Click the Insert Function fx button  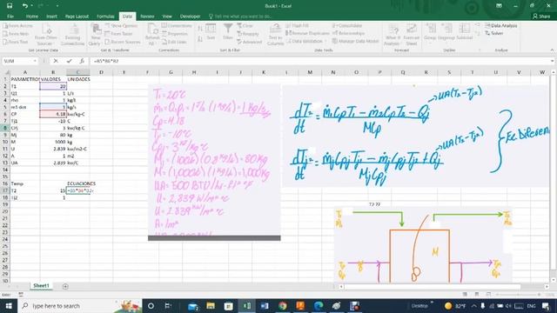pyautogui.click(x=82, y=61)
